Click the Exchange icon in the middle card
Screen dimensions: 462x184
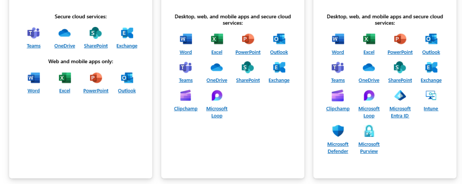279,67
